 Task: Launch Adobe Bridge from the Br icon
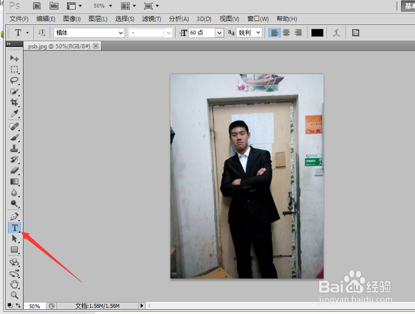[x=37, y=6]
